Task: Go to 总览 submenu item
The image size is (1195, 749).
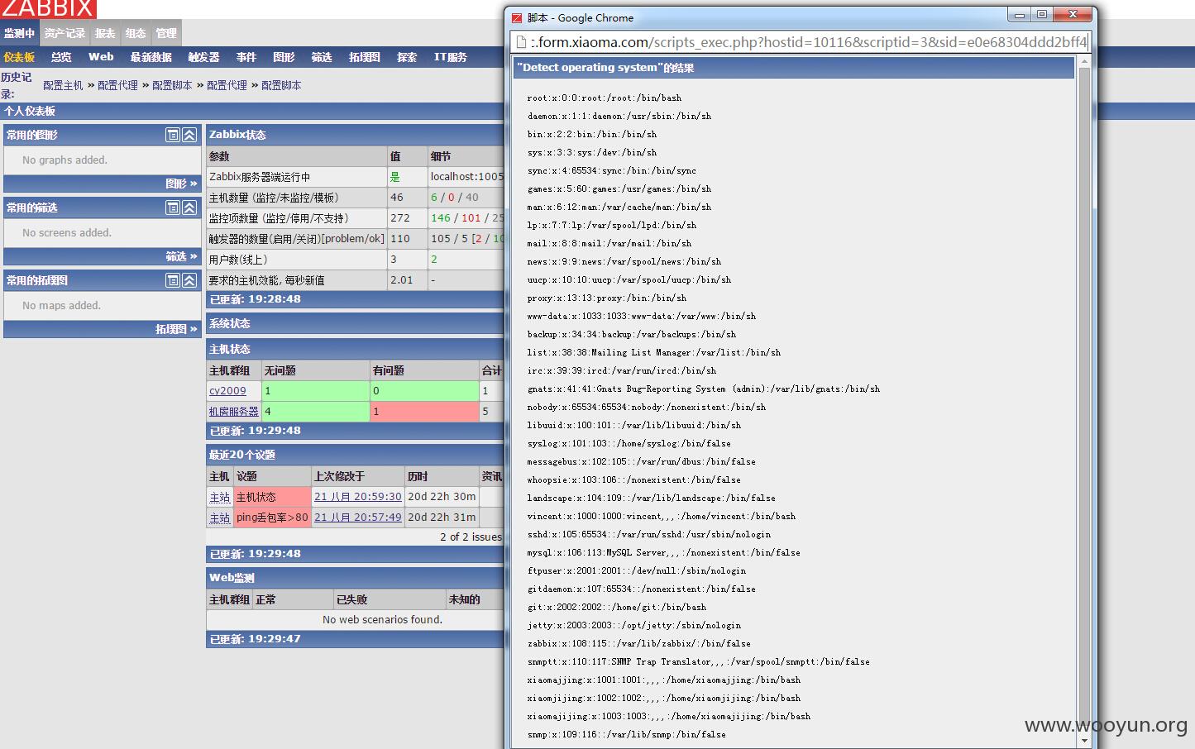Action: tap(61, 57)
